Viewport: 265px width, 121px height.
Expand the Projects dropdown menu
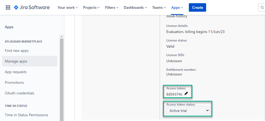coord(91,7)
